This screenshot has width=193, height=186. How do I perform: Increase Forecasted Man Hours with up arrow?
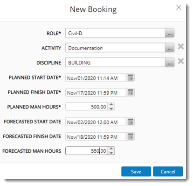coord(111,149)
